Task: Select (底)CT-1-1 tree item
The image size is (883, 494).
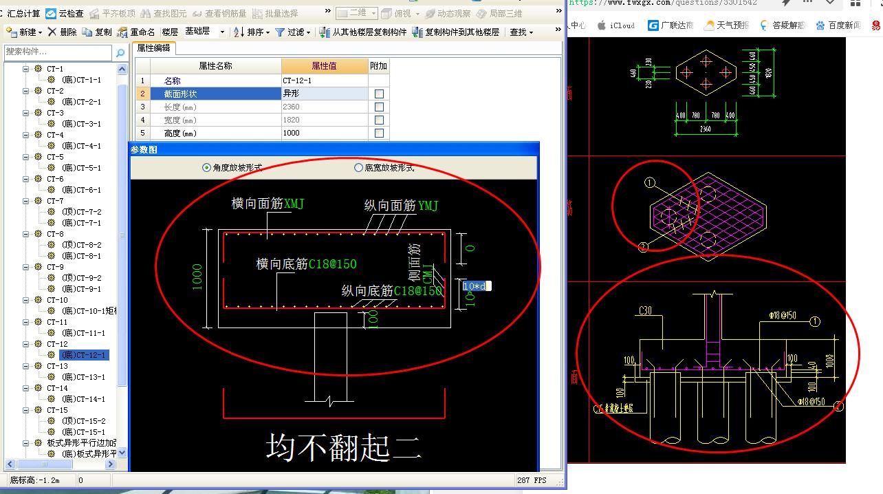Action: pos(81,80)
